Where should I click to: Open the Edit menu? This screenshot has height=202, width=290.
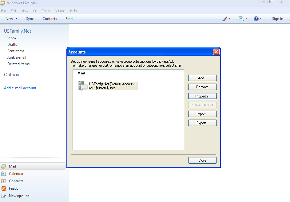(14, 11)
